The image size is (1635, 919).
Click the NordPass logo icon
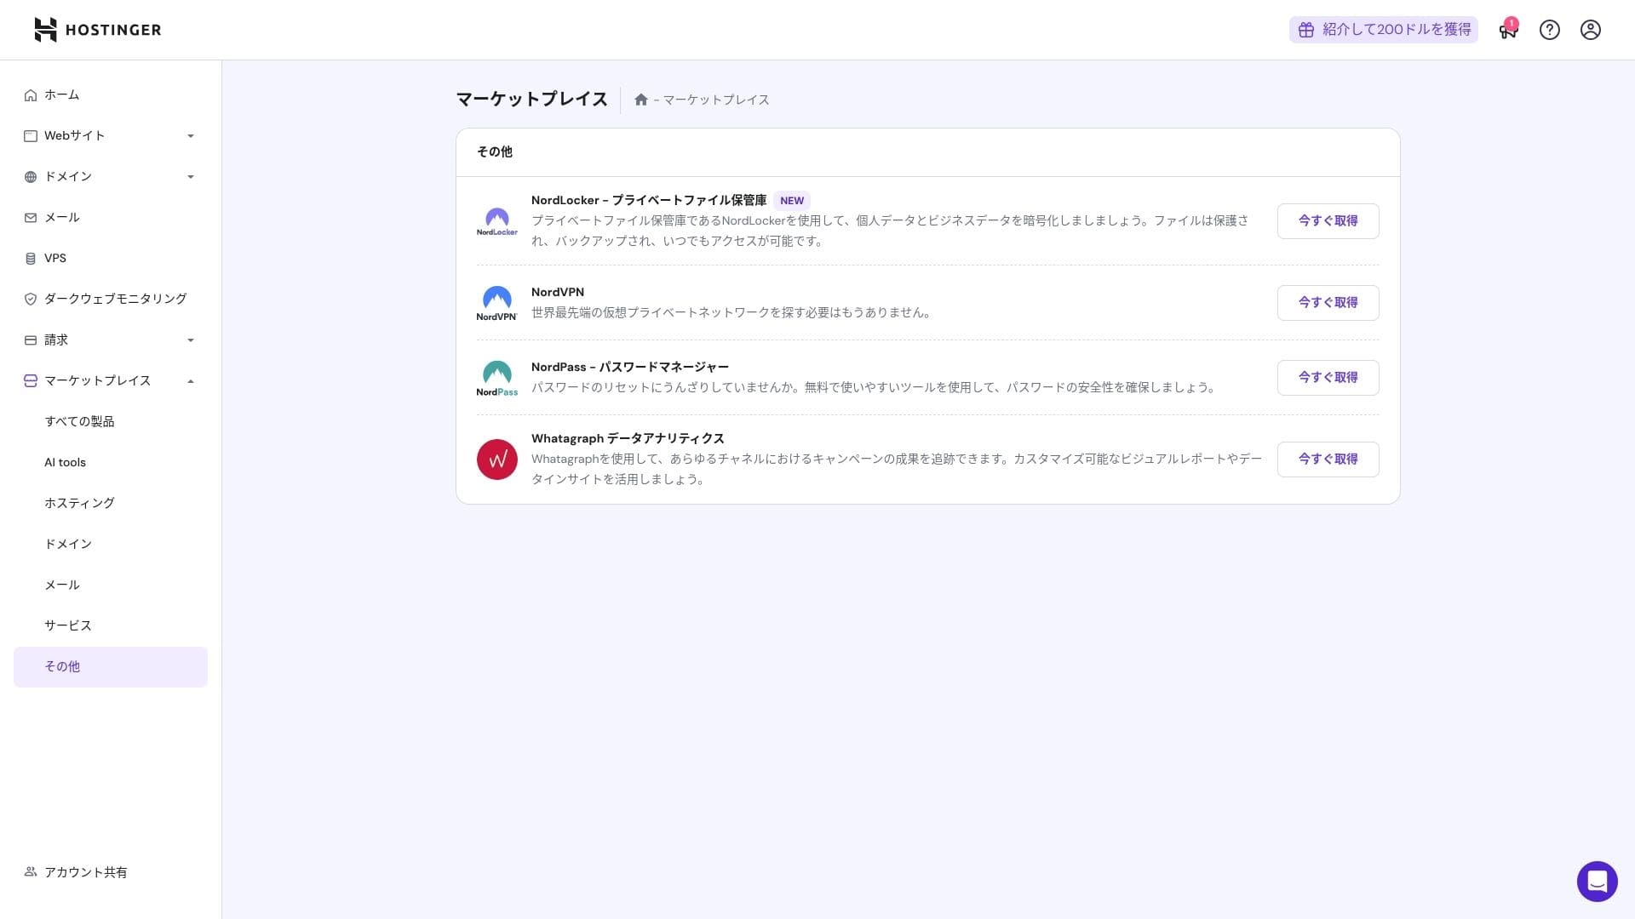pos(497,378)
